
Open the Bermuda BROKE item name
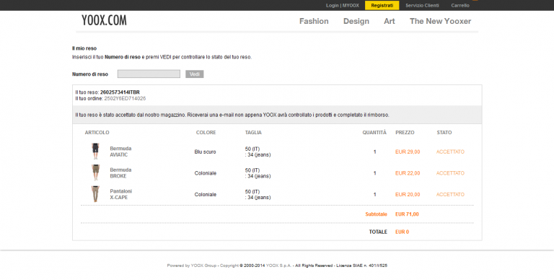click(120, 173)
